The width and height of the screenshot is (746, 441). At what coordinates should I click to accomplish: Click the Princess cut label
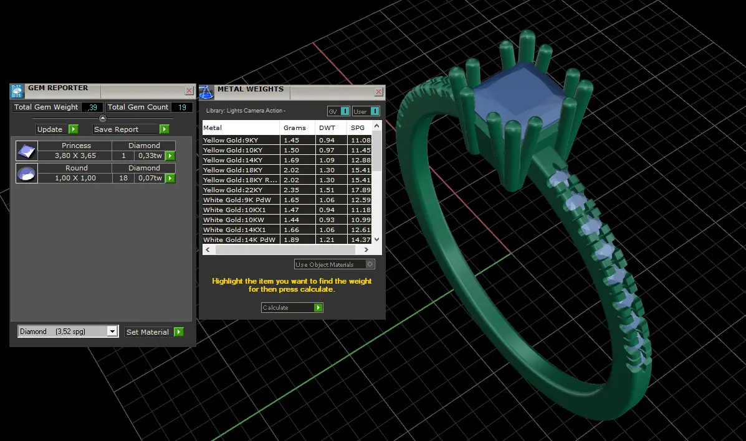(76, 146)
